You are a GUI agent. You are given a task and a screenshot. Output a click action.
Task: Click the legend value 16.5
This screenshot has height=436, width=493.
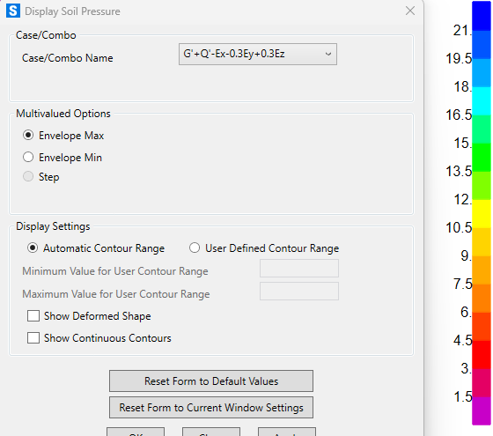pos(459,115)
